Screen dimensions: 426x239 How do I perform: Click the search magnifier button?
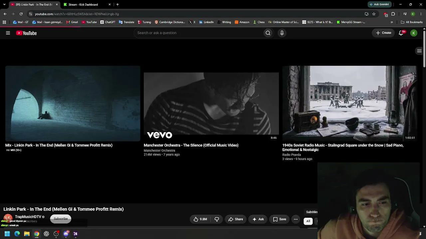tap(268, 33)
